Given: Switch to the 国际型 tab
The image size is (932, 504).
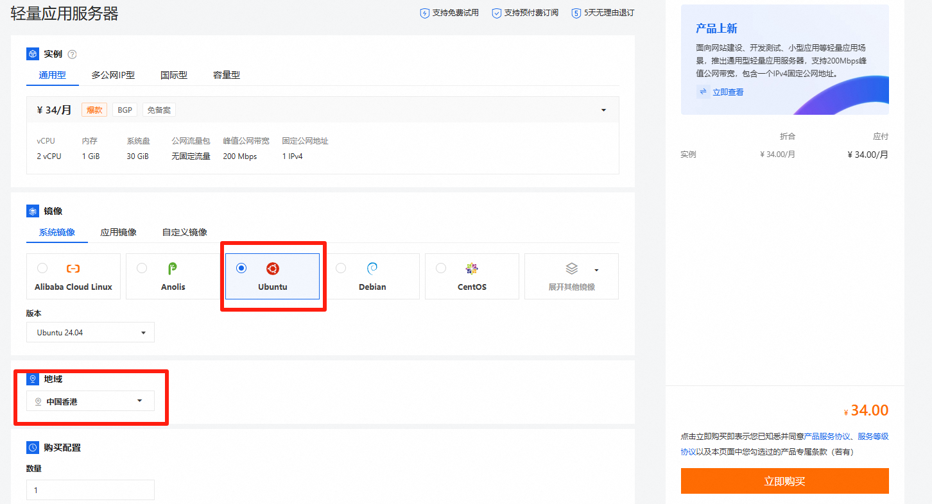Looking at the screenshot, I should click(x=174, y=75).
